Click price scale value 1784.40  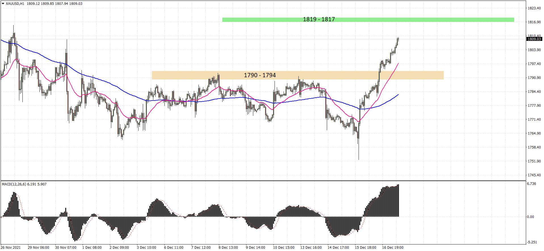(534, 92)
